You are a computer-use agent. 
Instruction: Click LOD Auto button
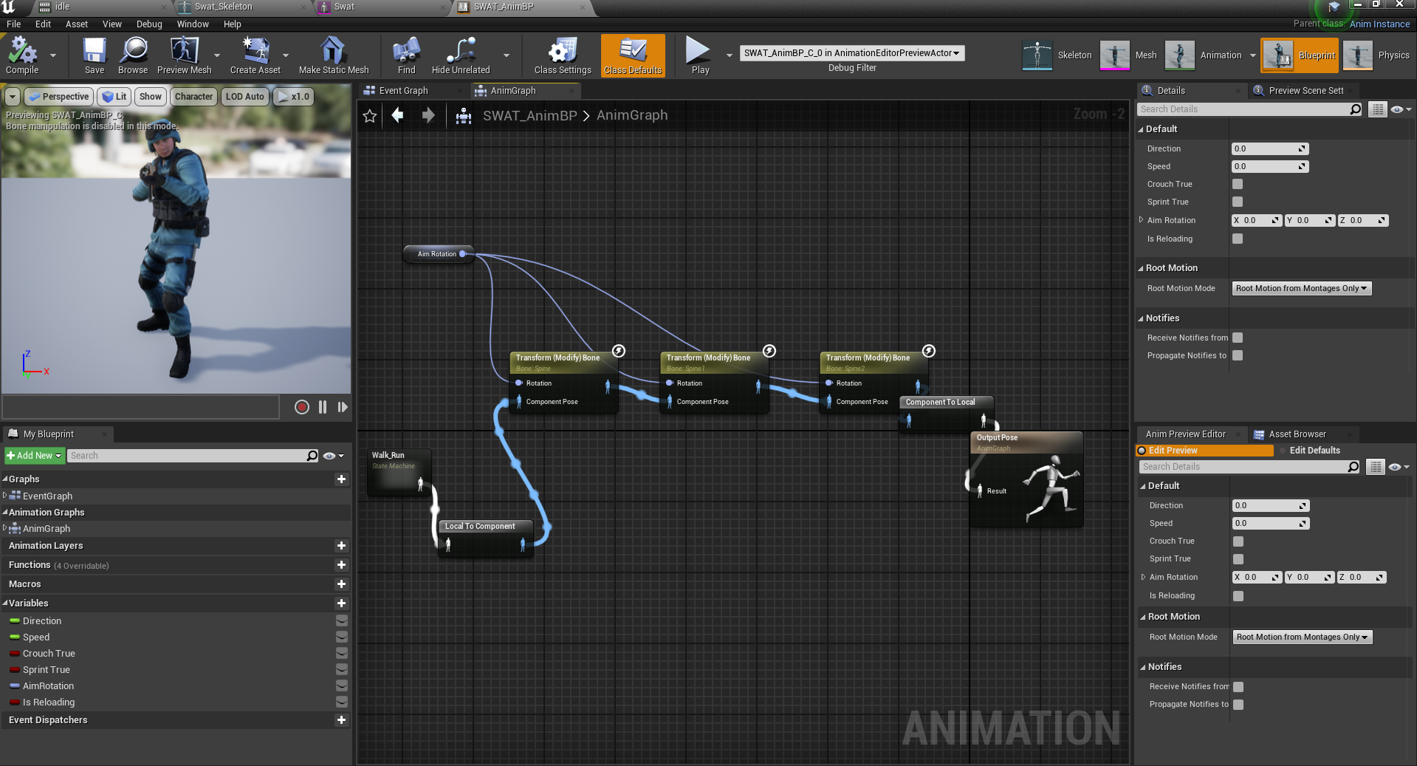pos(244,97)
